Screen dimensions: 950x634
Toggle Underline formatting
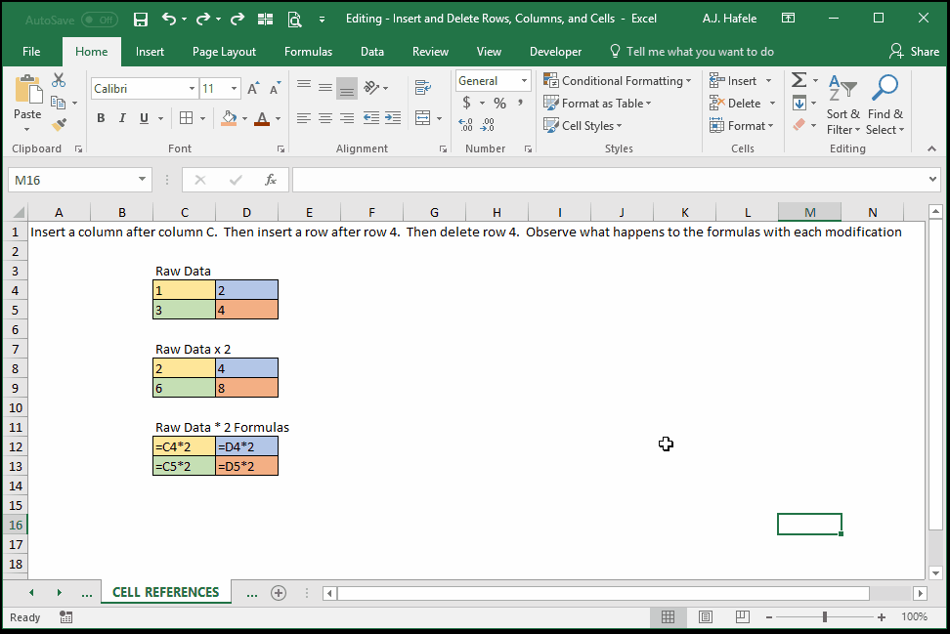144,118
